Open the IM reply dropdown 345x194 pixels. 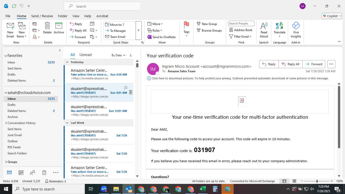click(93, 31)
